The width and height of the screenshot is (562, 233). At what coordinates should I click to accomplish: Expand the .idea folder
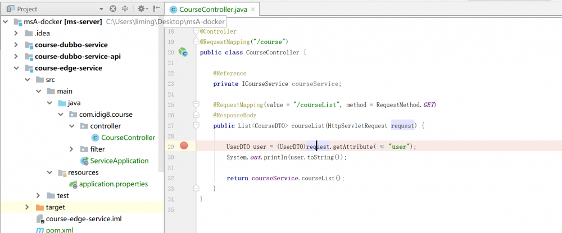(16, 33)
